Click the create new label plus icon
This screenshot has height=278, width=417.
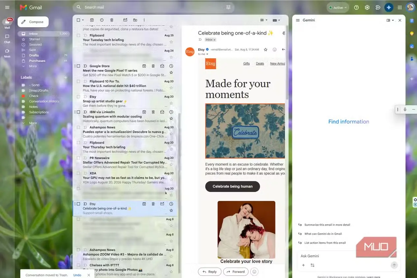point(66,77)
